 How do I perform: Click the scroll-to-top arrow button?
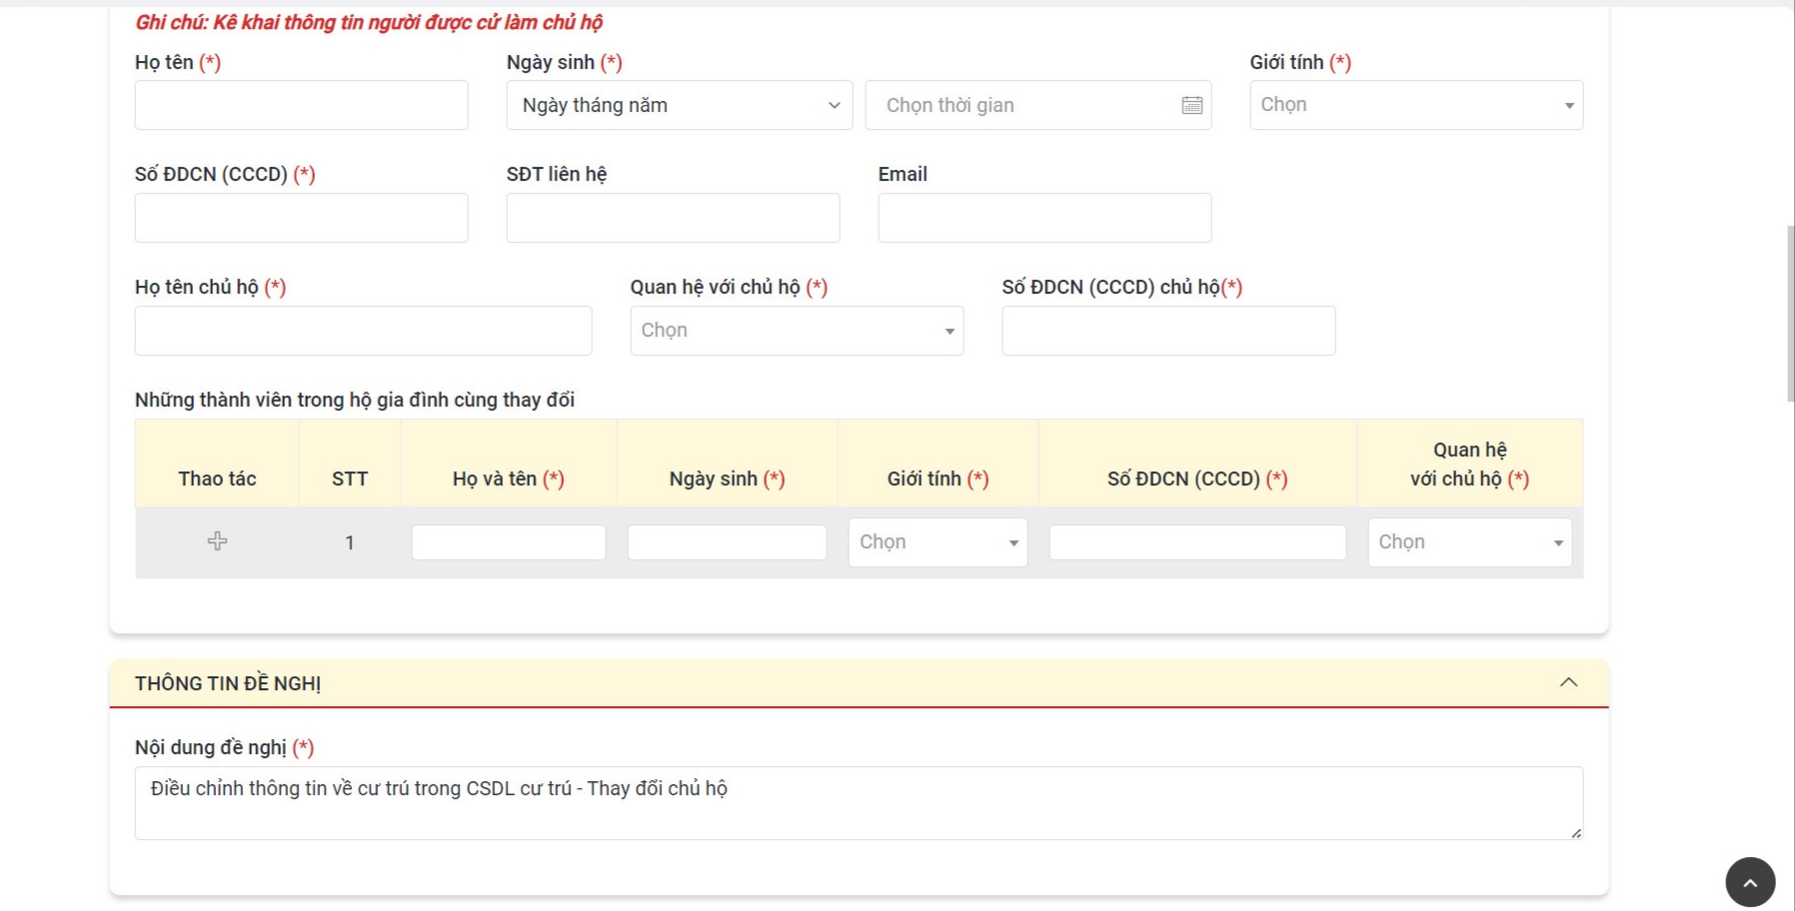click(1749, 882)
